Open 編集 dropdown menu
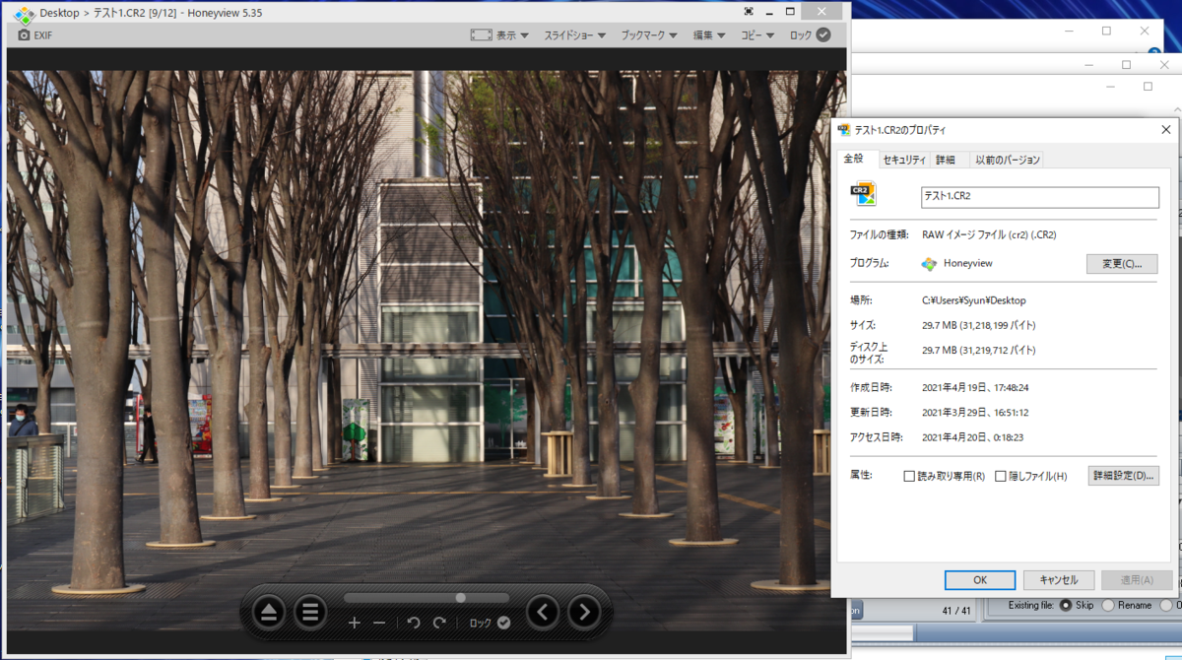This screenshot has width=1182, height=660. pos(709,34)
